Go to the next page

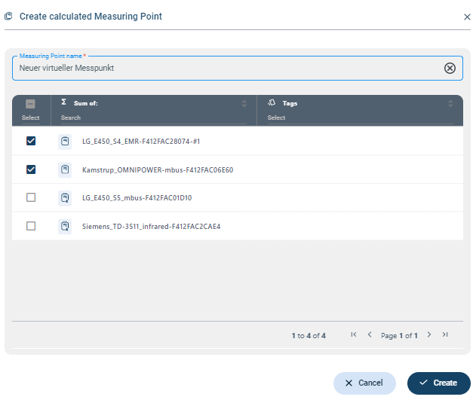click(x=429, y=334)
